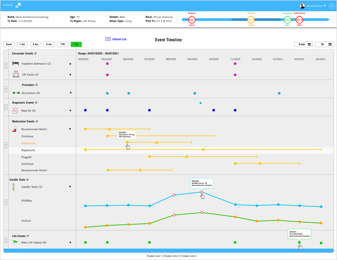The width and height of the screenshot is (337, 260).
Task: Open the Patient List link
Action: click(119, 40)
